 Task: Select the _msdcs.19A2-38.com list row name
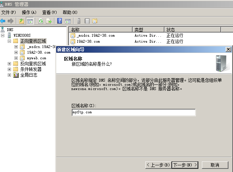96,36
